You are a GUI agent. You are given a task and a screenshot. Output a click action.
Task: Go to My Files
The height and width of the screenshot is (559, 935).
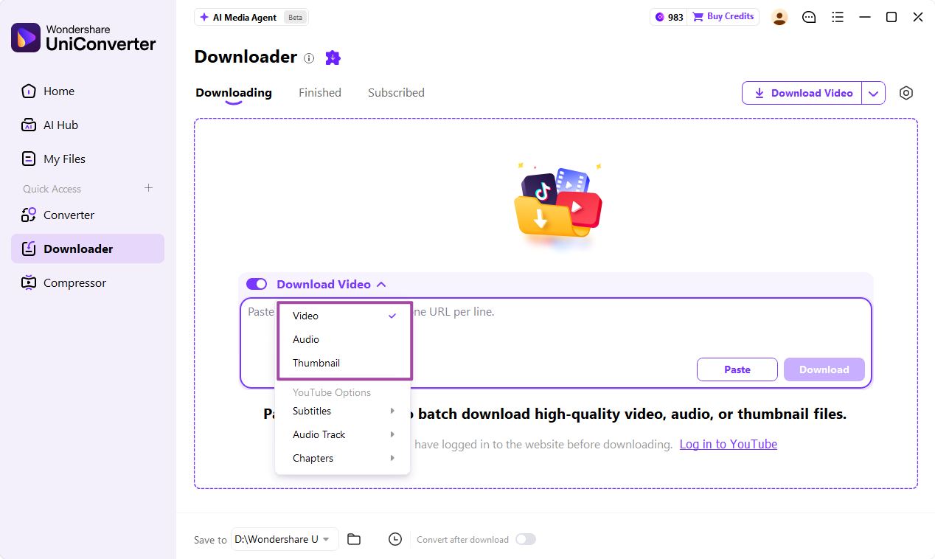tap(88, 159)
